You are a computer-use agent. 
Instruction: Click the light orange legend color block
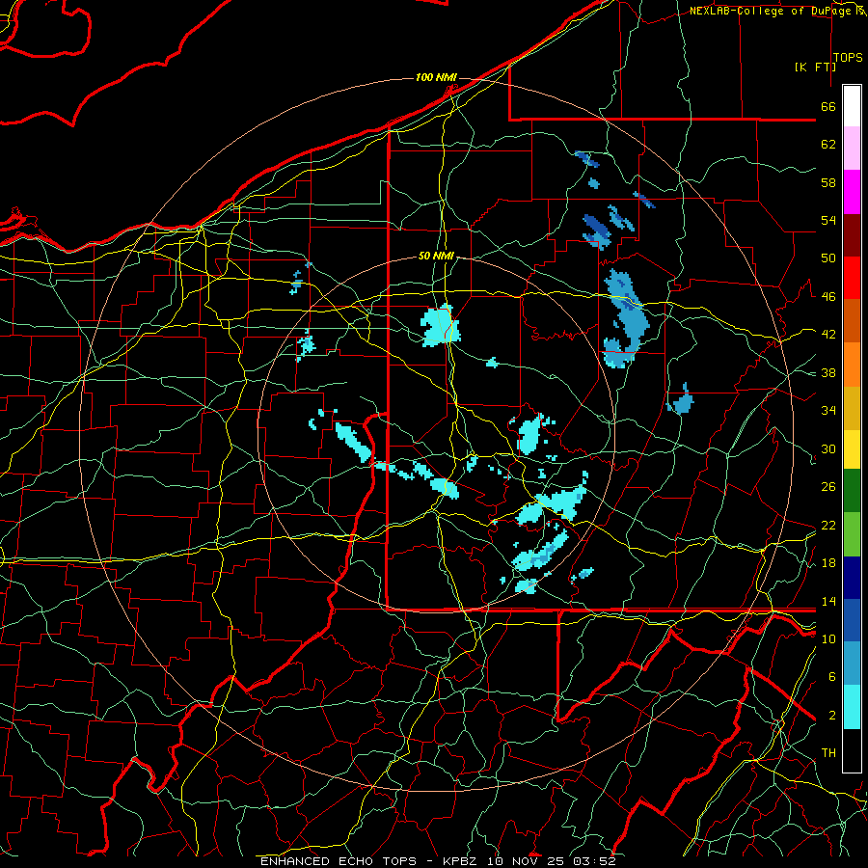(x=852, y=365)
